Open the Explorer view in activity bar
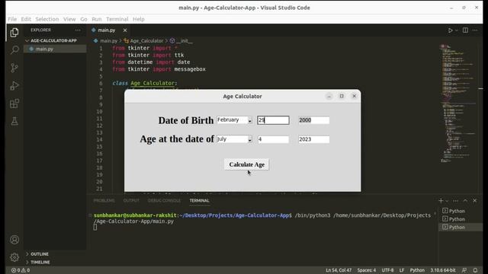This screenshot has width=488, height=274. pos(14,32)
